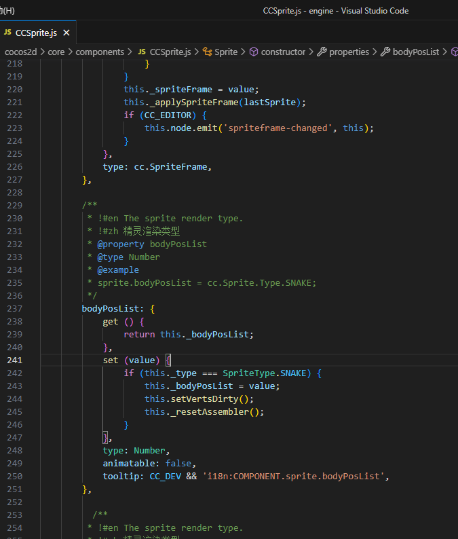Click the constructor cube icon in breadcrumb
Screen dimensions: 458x539
[254, 52]
